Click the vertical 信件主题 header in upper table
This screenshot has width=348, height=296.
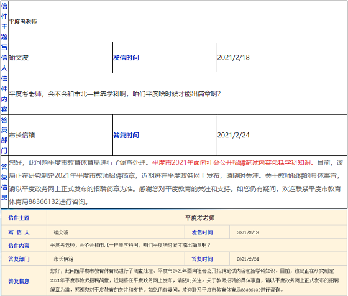click(x=4, y=21)
